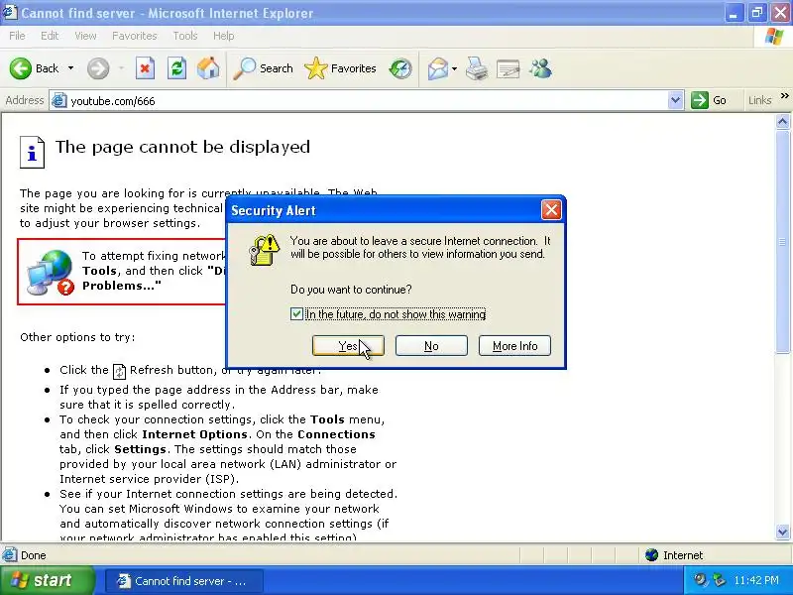Image resolution: width=793 pixels, height=595 pixels.
Task: Click the scrollbar up arrow
Action: 782,122
